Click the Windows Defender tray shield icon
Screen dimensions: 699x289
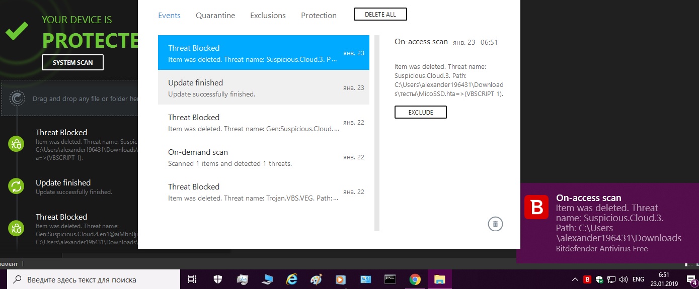[599, 279]
